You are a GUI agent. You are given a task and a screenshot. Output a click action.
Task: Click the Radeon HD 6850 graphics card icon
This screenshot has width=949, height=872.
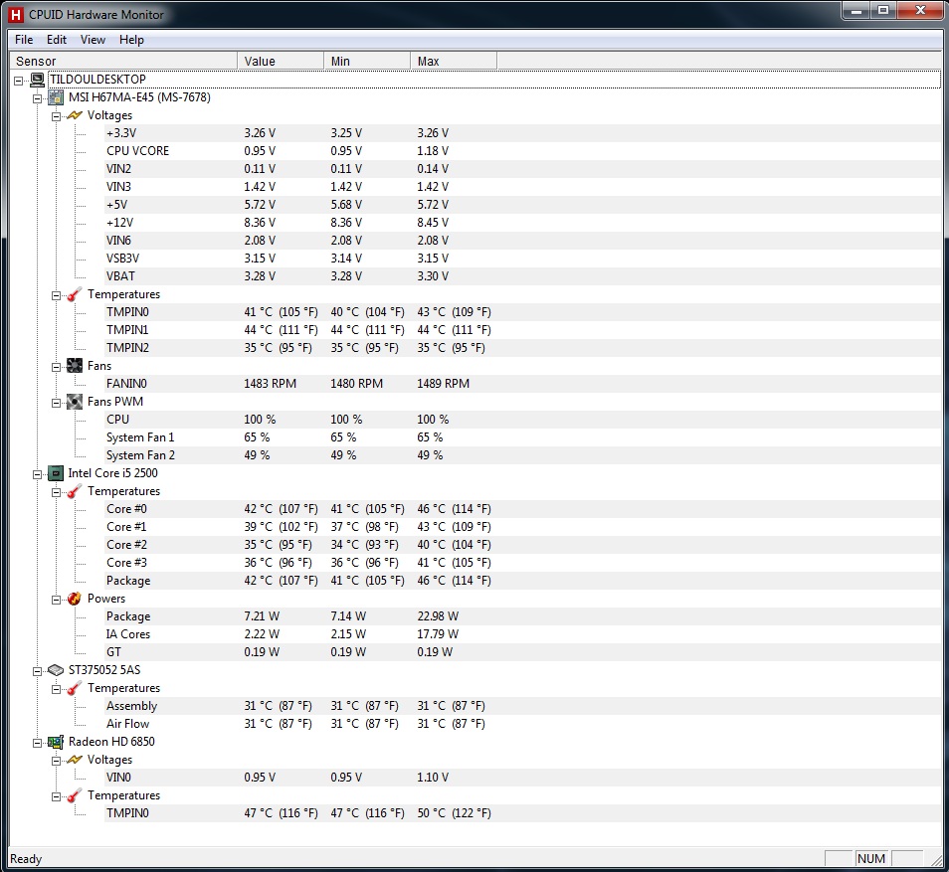[x=56, y=742]
